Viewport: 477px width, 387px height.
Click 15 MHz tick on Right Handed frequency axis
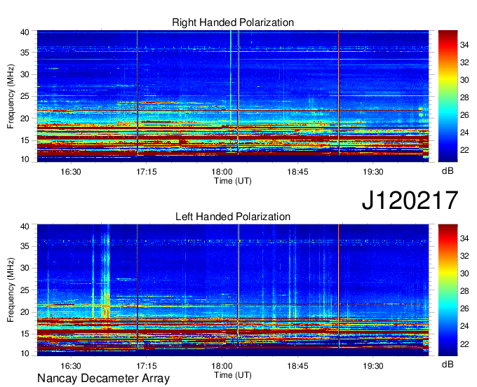pyautogui.click(x=25, y=140)
